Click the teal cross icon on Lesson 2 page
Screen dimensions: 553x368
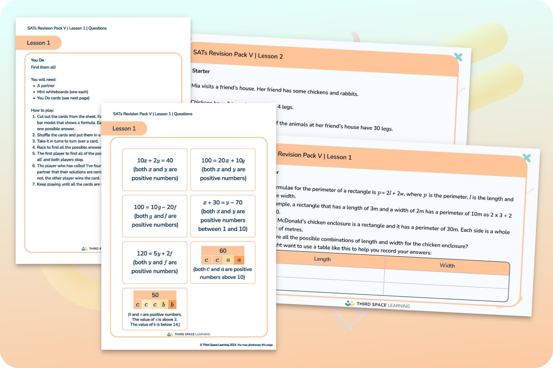point(458,57)
